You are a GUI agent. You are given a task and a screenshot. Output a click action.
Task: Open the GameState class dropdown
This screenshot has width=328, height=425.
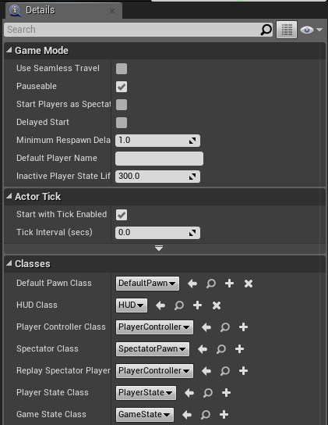[145, 414]
